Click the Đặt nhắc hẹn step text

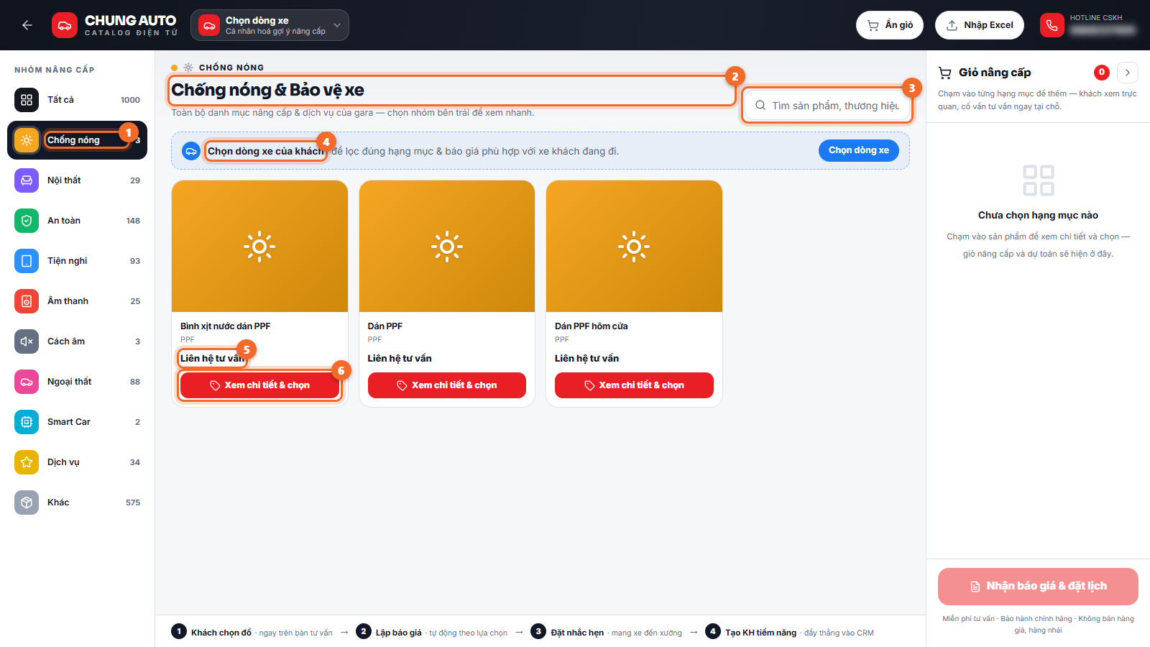click(577, 633)
